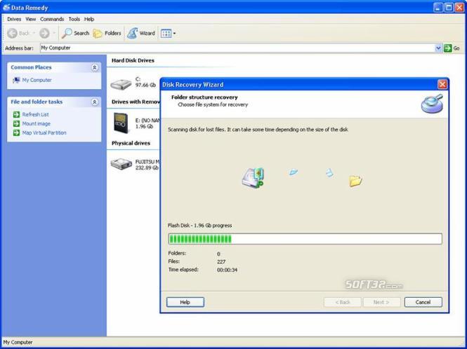Expand the Address bar dropdown
467x349 pixels.
click(438, 48)
